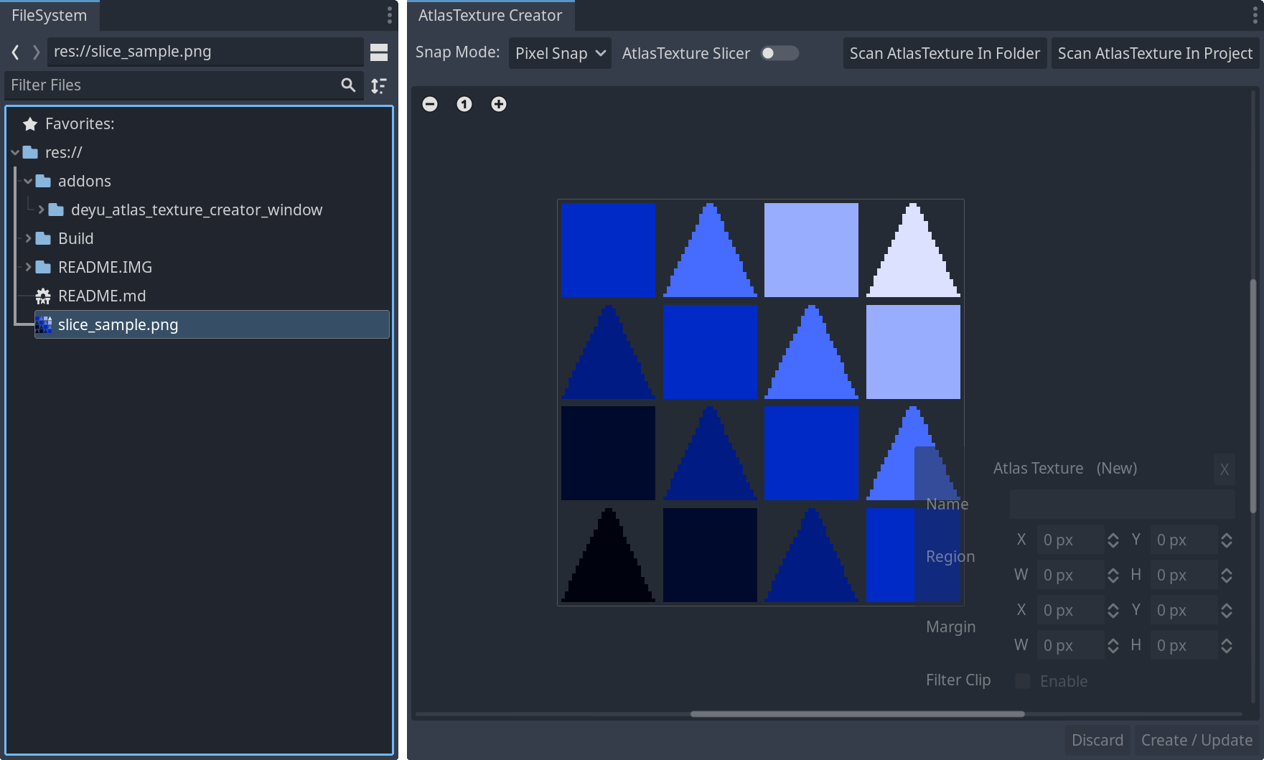This screenshot has height=760, width=1264.
Task: Open the FileSystem panel options menu
Action: (x=389, y=15)
